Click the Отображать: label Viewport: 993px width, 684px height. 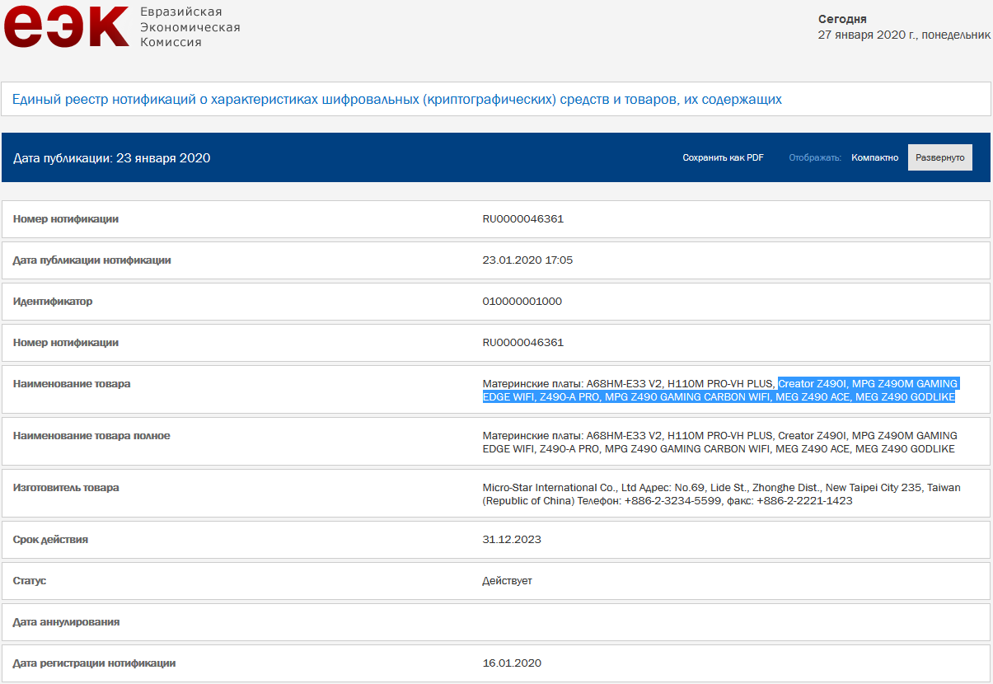(x=815, y=157)
